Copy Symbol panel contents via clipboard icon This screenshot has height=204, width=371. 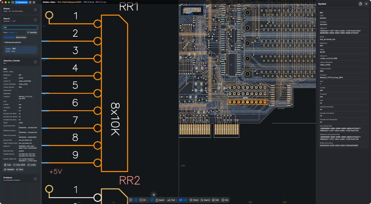pos(360,4)
